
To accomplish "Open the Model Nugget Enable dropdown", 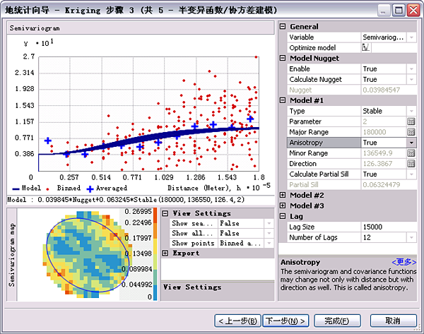I will (x=411, y=69).
